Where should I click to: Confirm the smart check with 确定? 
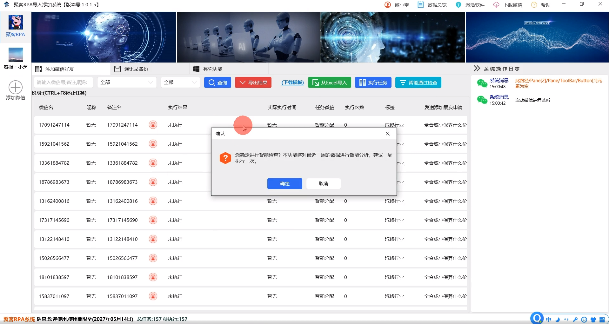[x=284, y=183]
